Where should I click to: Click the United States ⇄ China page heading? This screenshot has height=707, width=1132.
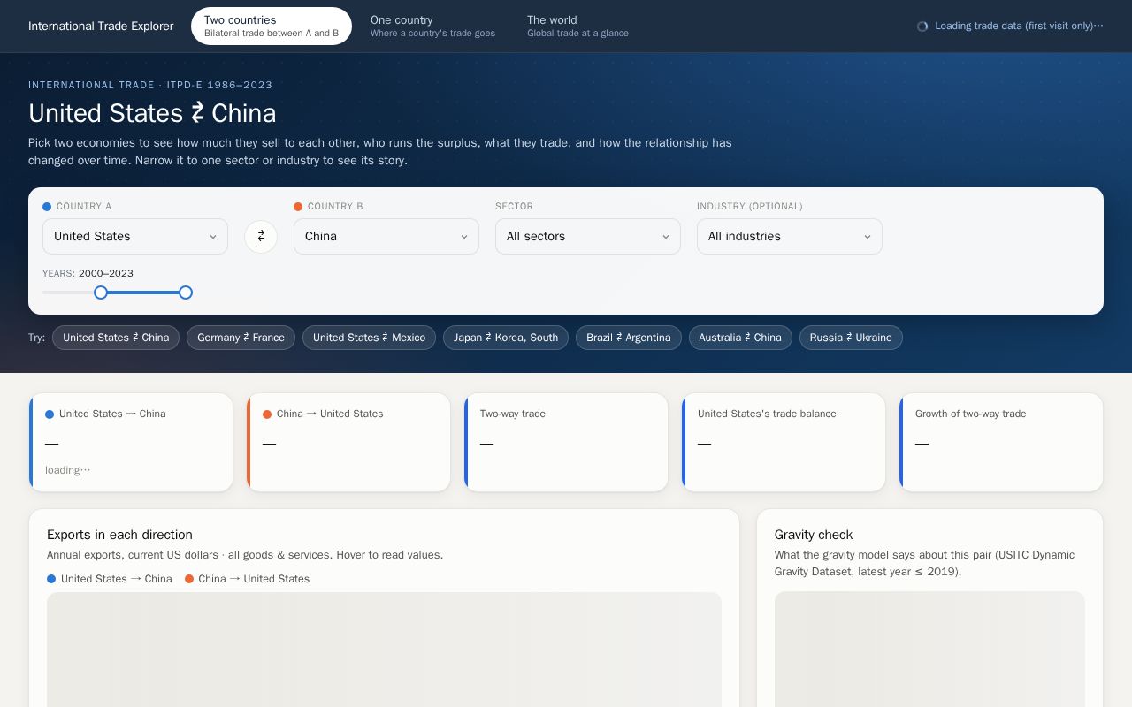pyautogui.click(x=152, y=113)
